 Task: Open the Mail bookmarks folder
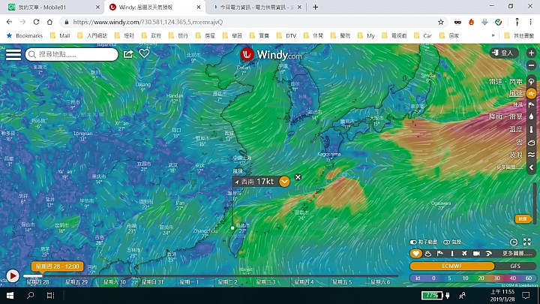point(60,35)
